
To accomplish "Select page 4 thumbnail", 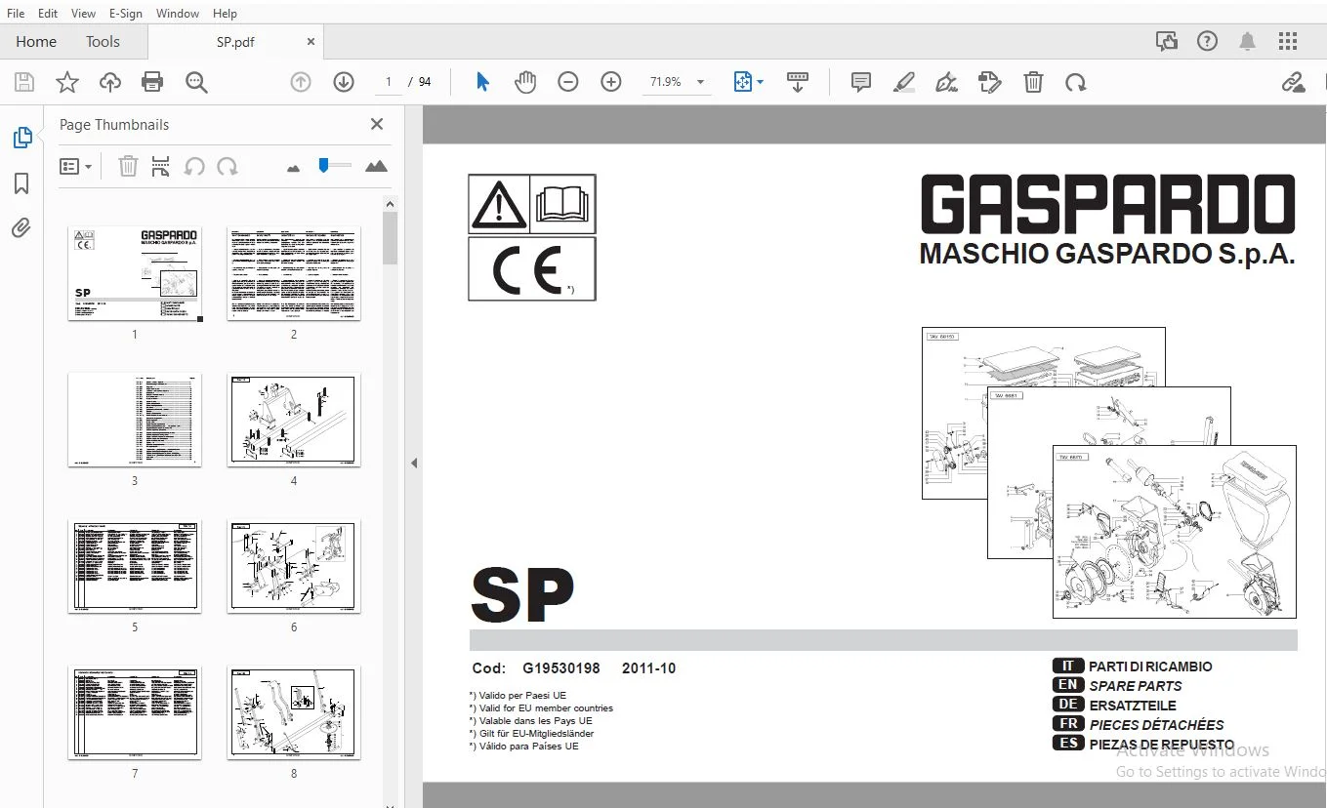I will pyautogui.click(x=294, y=420).
